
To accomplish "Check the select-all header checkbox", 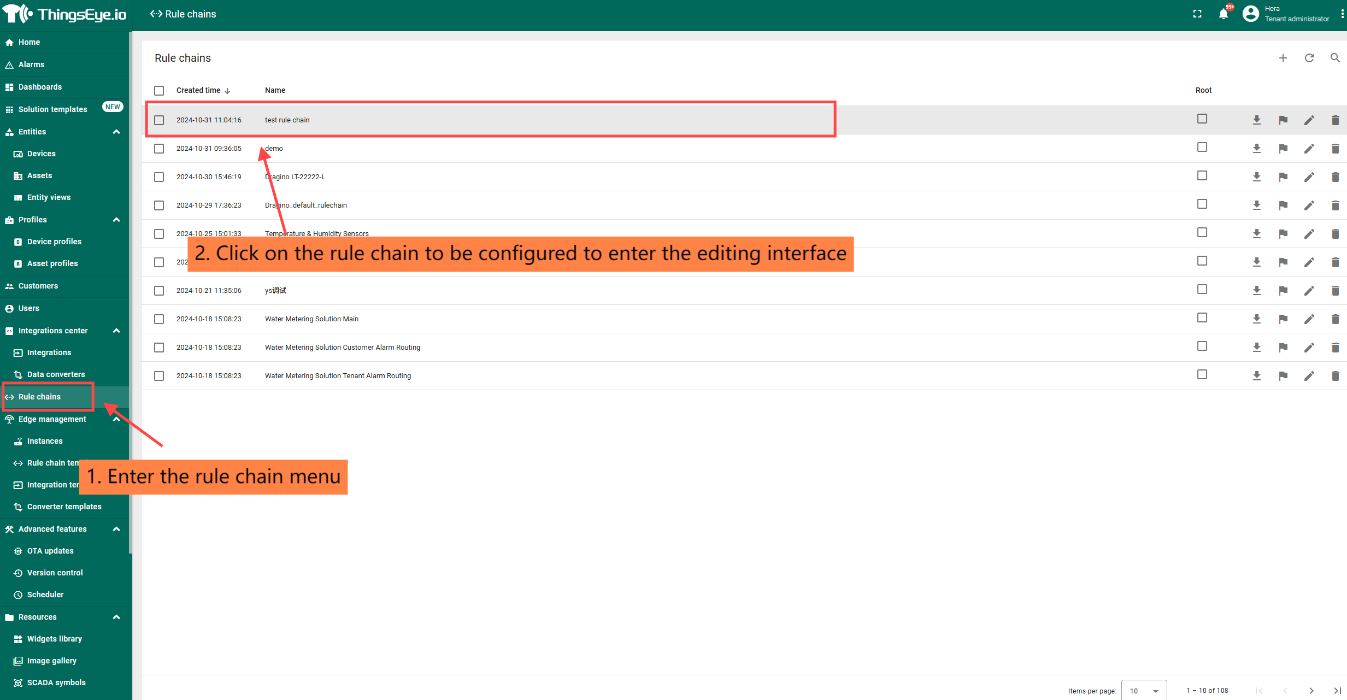I will pos(159,91).
